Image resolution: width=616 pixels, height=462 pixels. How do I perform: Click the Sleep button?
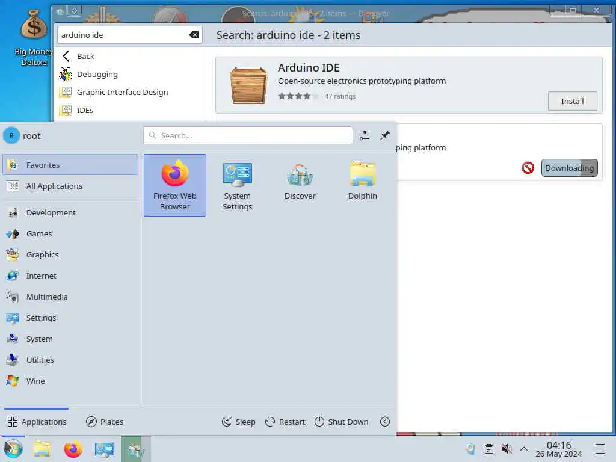(238, 422)
